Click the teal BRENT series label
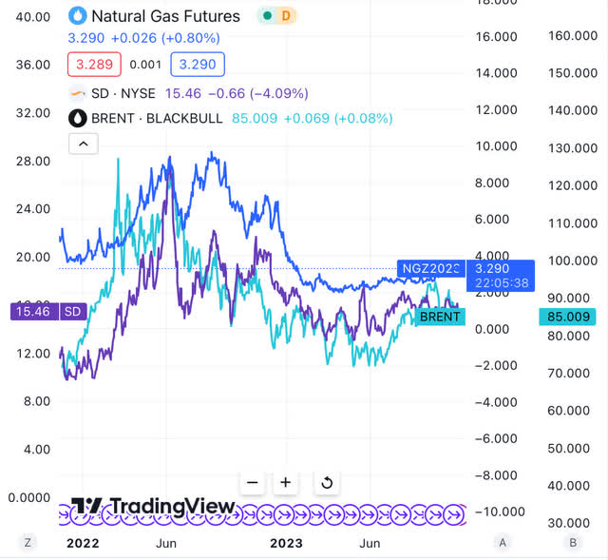This screenshot has width=608, height=560. click(440, 317)
